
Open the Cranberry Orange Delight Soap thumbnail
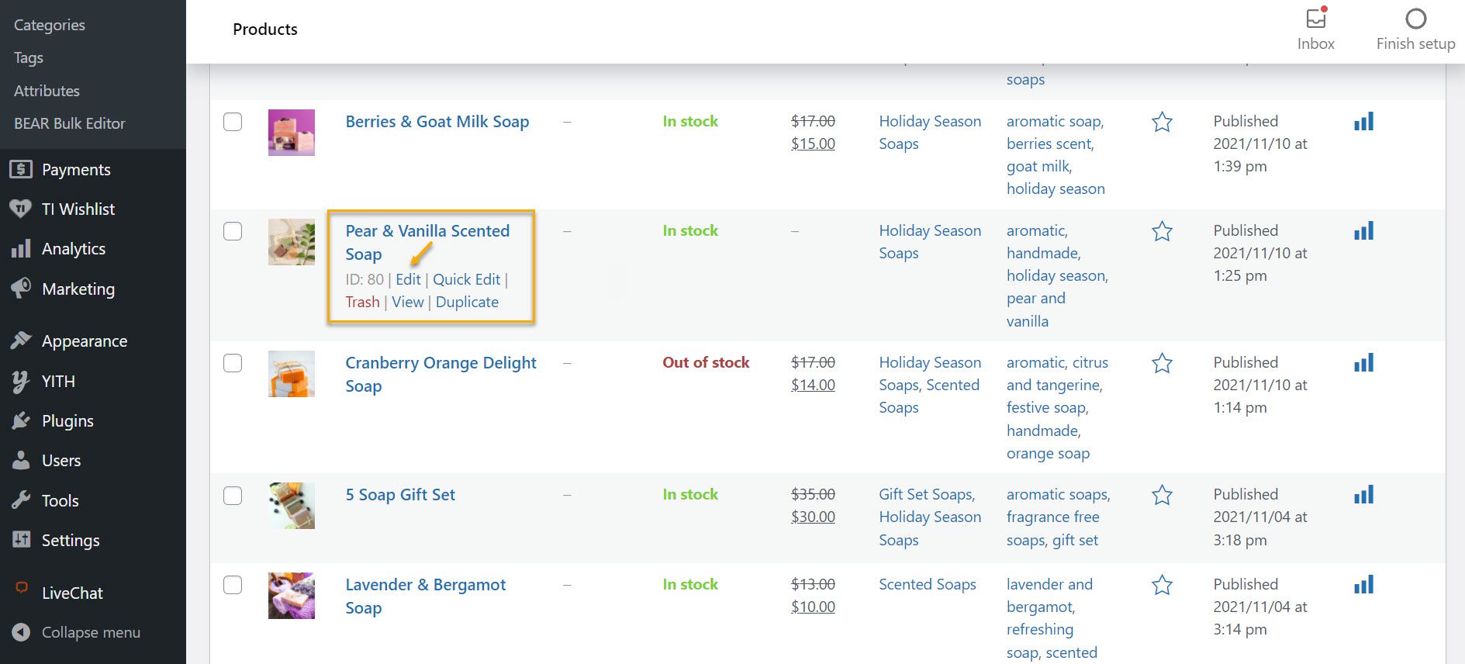[292, 374]
